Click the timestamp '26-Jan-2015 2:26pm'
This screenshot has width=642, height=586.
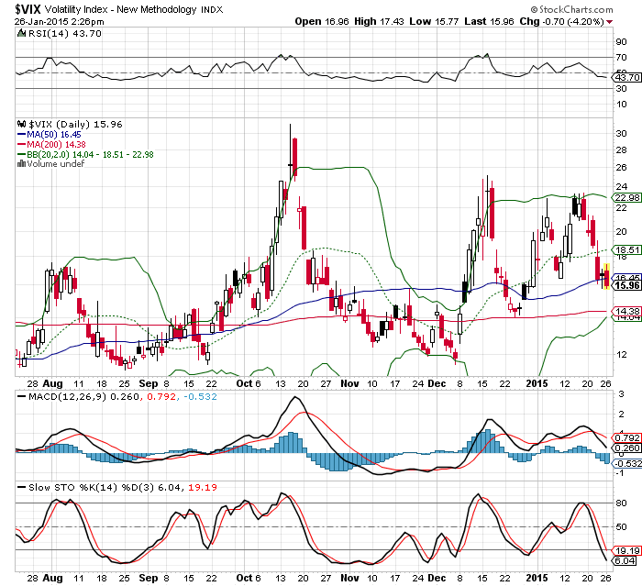pyautogui.click(x=60, y=22)
